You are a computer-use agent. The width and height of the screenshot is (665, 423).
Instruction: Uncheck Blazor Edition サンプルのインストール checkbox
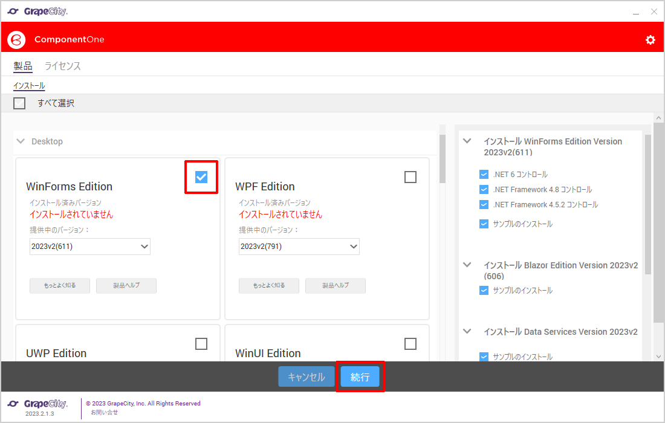pos(484,290)
